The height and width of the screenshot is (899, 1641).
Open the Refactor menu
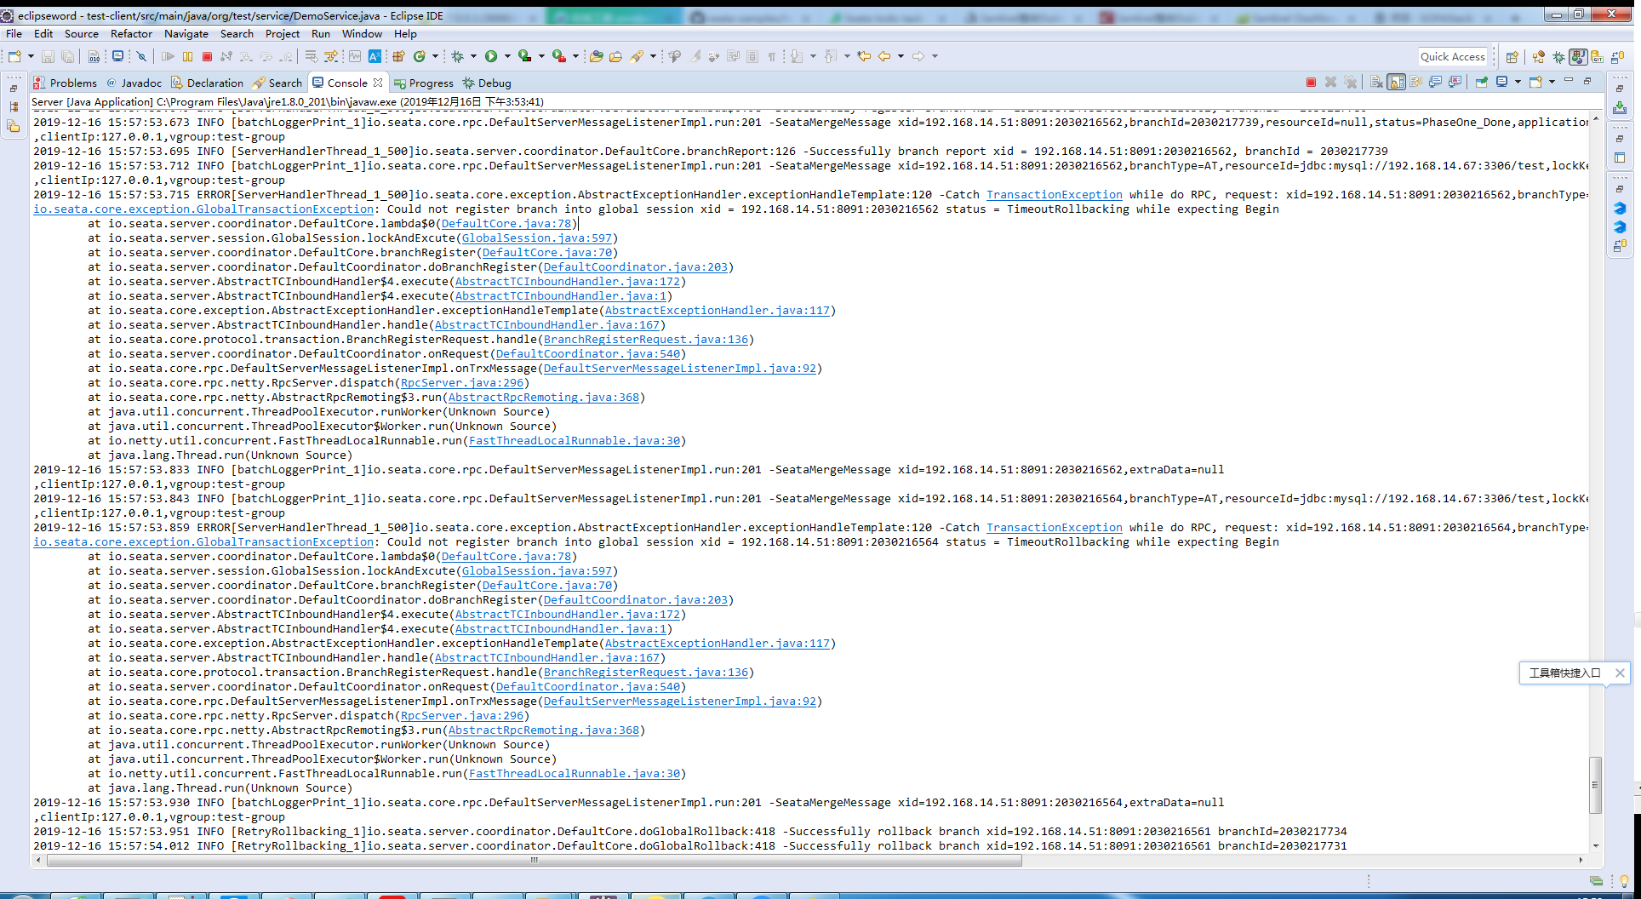(x=131, y=34)
